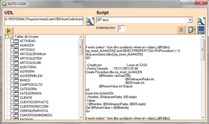Click the yellow star application icon
This screenshot has height=124, width=209.
point(4,4)
